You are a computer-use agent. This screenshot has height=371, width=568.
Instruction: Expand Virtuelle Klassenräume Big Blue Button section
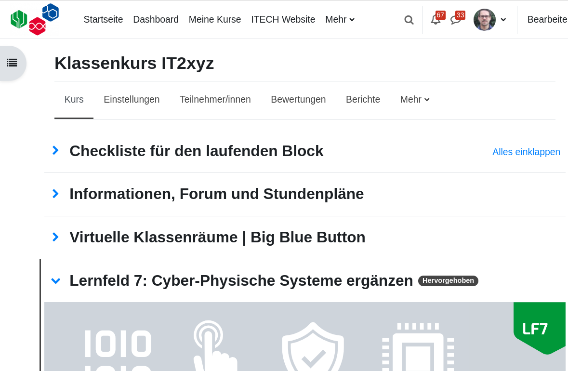click(x=55, y=237)
